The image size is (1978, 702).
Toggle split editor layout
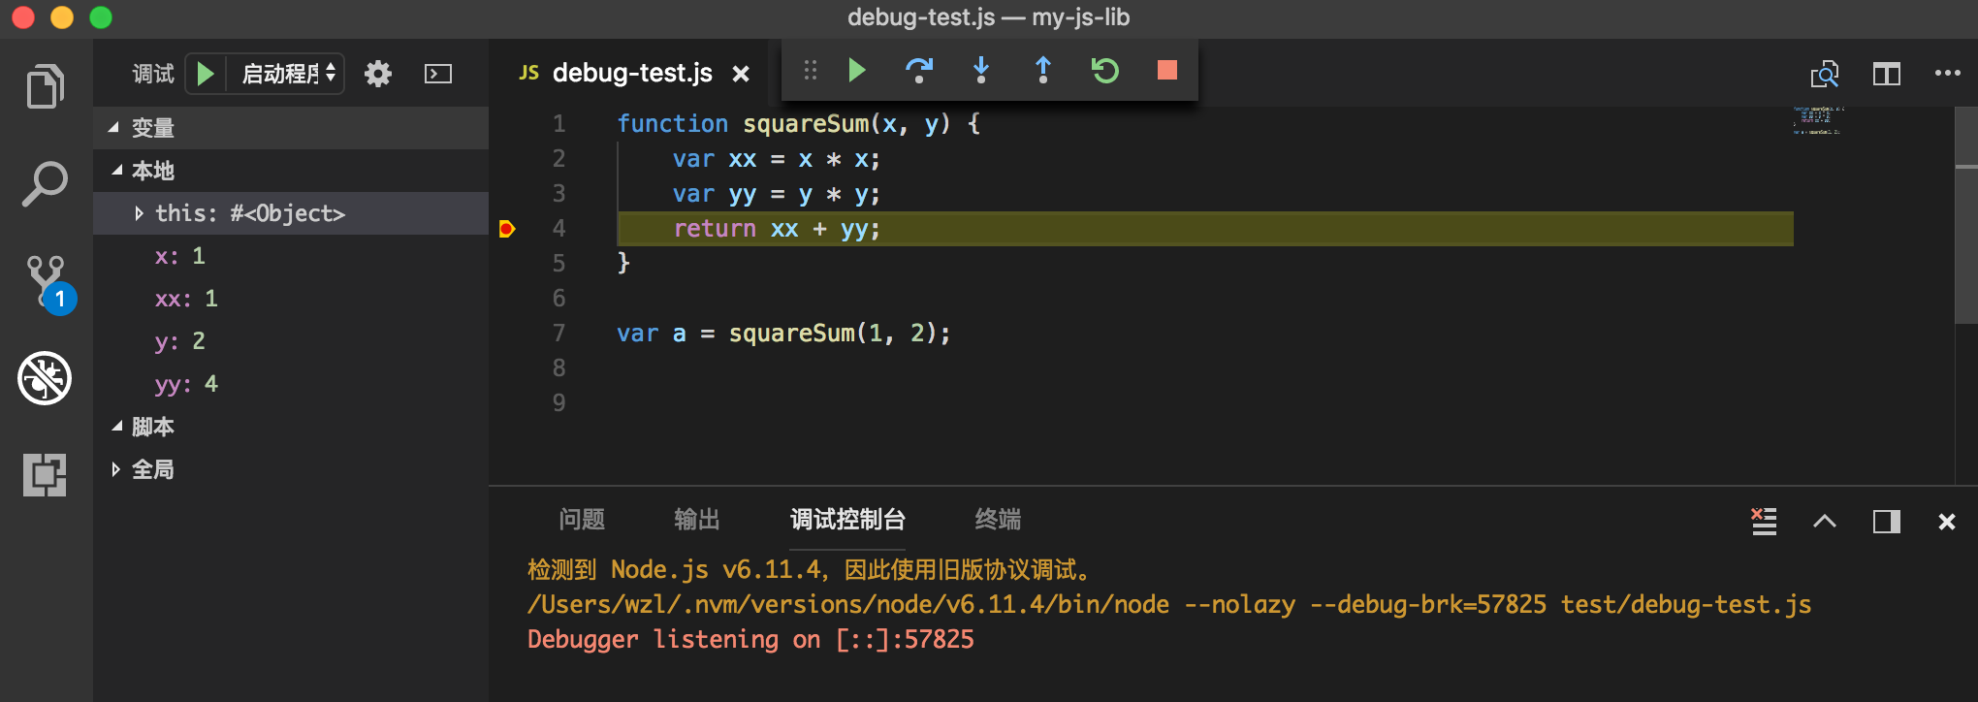1886,74
